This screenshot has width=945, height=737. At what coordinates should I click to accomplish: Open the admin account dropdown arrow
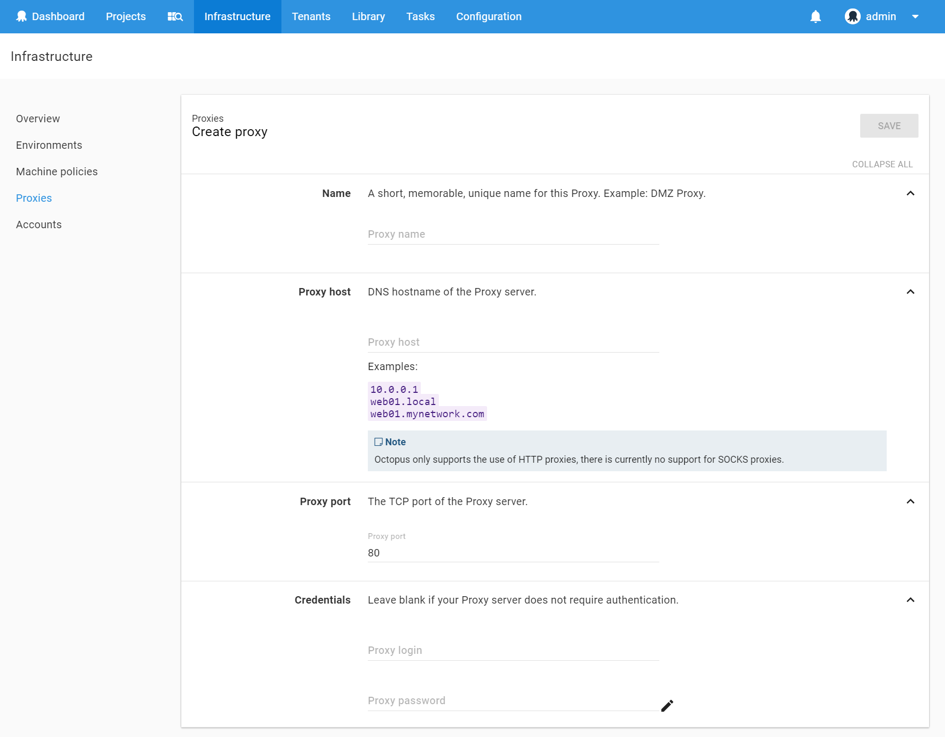pos(915,16)
